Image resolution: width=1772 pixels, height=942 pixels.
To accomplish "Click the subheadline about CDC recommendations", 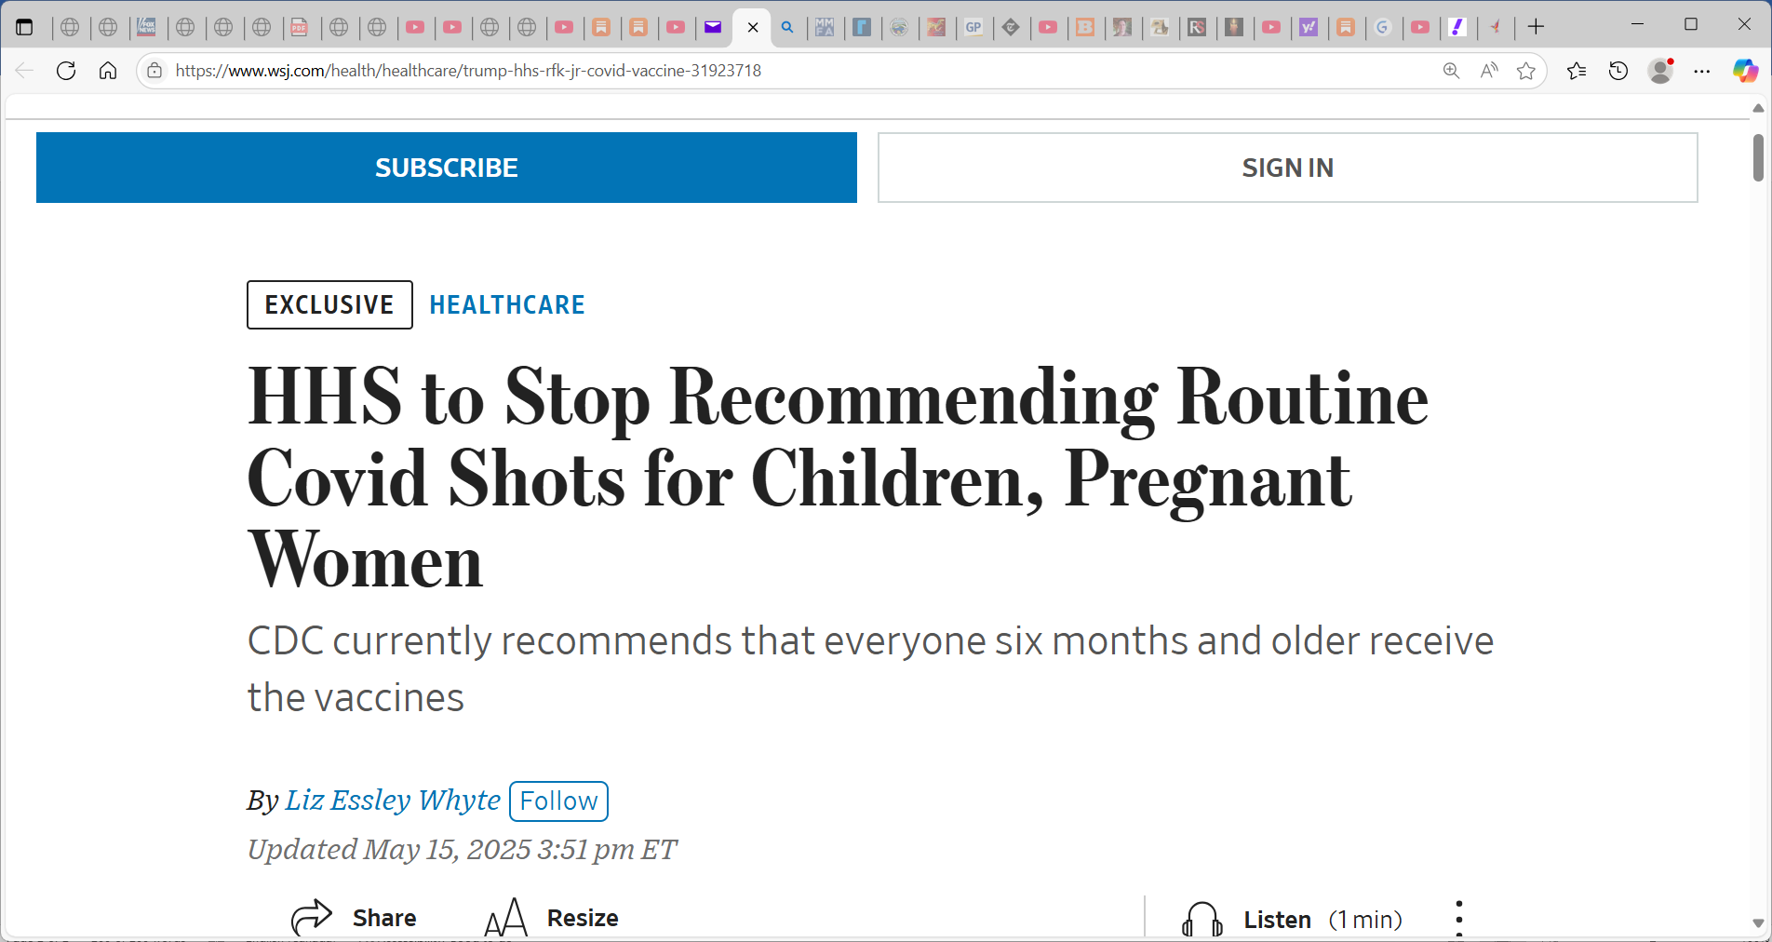I will tap(870, 668).
